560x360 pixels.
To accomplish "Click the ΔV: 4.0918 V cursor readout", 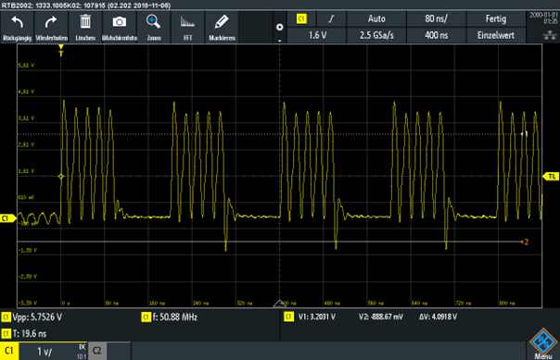I will (x=438, y=317).
